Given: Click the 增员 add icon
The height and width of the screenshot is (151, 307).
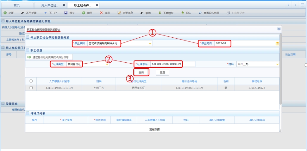Looking at the screenshot, I should point(84,13).
